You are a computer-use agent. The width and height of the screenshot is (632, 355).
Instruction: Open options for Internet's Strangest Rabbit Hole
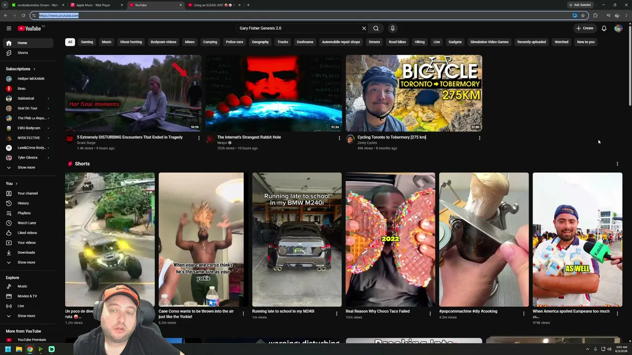[x=339, y=138]
